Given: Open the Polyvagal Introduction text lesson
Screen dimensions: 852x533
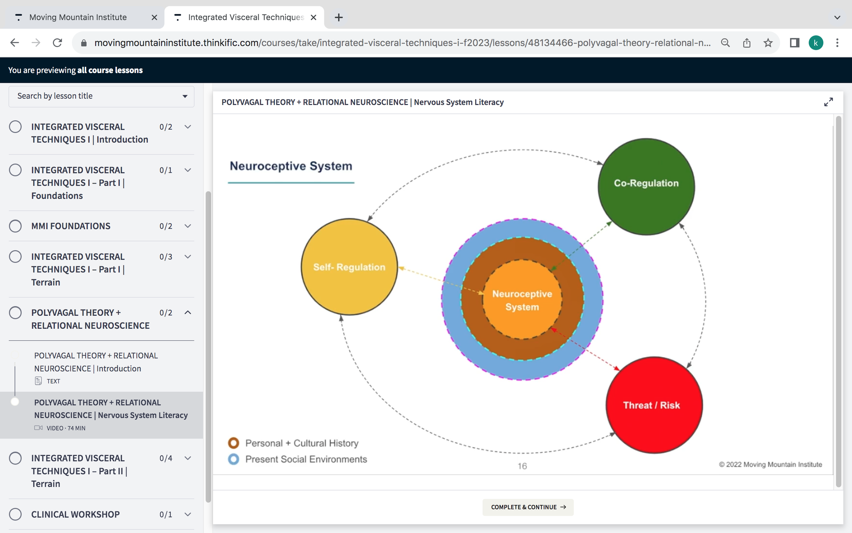Looking at the screenshot, I should pyautogui.click(x=96, y=362).
